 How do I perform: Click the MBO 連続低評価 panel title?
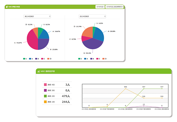coord(48,71)
